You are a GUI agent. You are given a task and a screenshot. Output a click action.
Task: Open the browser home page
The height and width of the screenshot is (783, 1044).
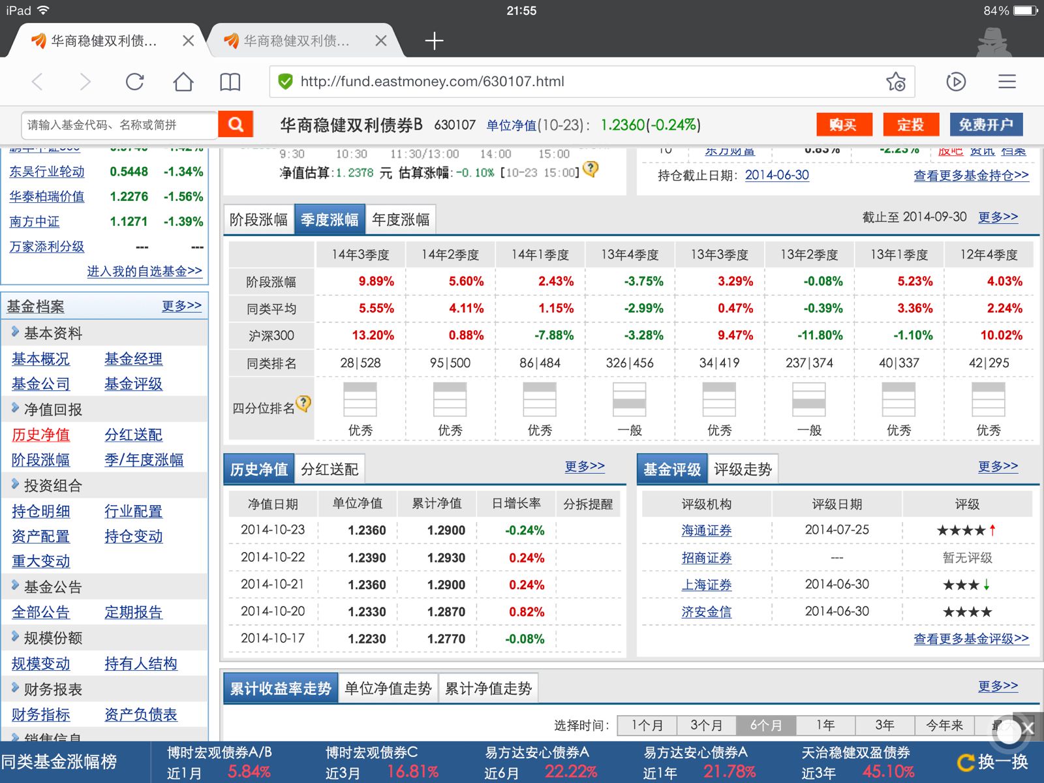point(183,82)
